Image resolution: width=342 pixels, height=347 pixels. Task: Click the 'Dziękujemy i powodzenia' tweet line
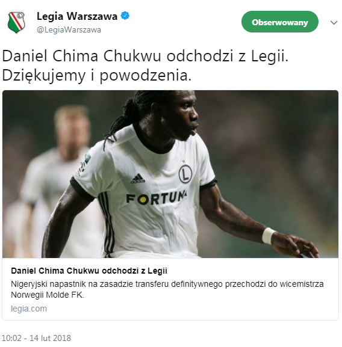[x=96, y=76]
